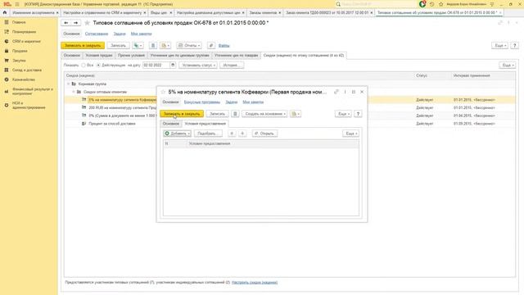Pick date with calendar button

pyautogui.click(x=173, y=65)
